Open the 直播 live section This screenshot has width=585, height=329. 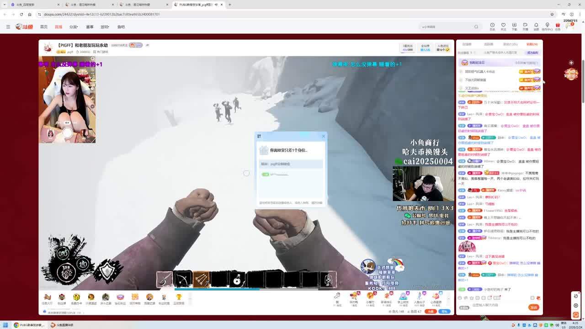pyautogui.click(x=58, y=27)
